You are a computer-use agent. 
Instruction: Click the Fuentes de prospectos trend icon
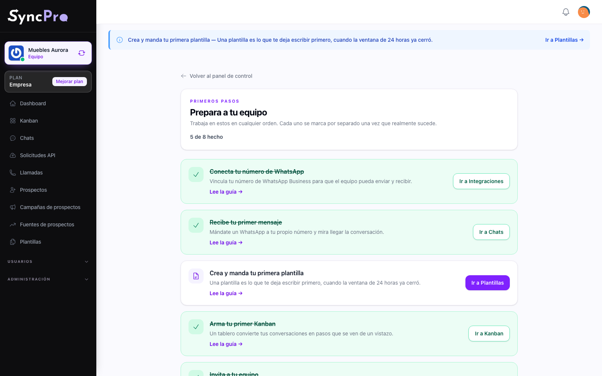click(13, 224)
